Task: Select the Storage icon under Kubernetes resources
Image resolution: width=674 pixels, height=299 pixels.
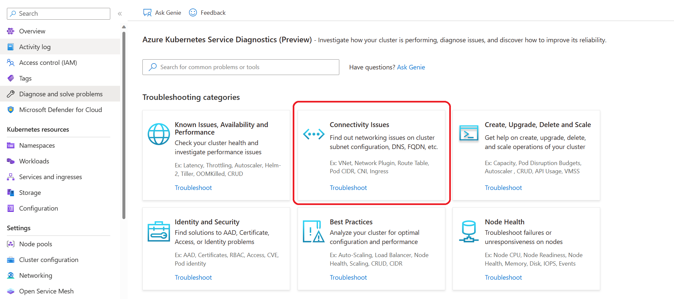Action: click(x=11, y=192)
